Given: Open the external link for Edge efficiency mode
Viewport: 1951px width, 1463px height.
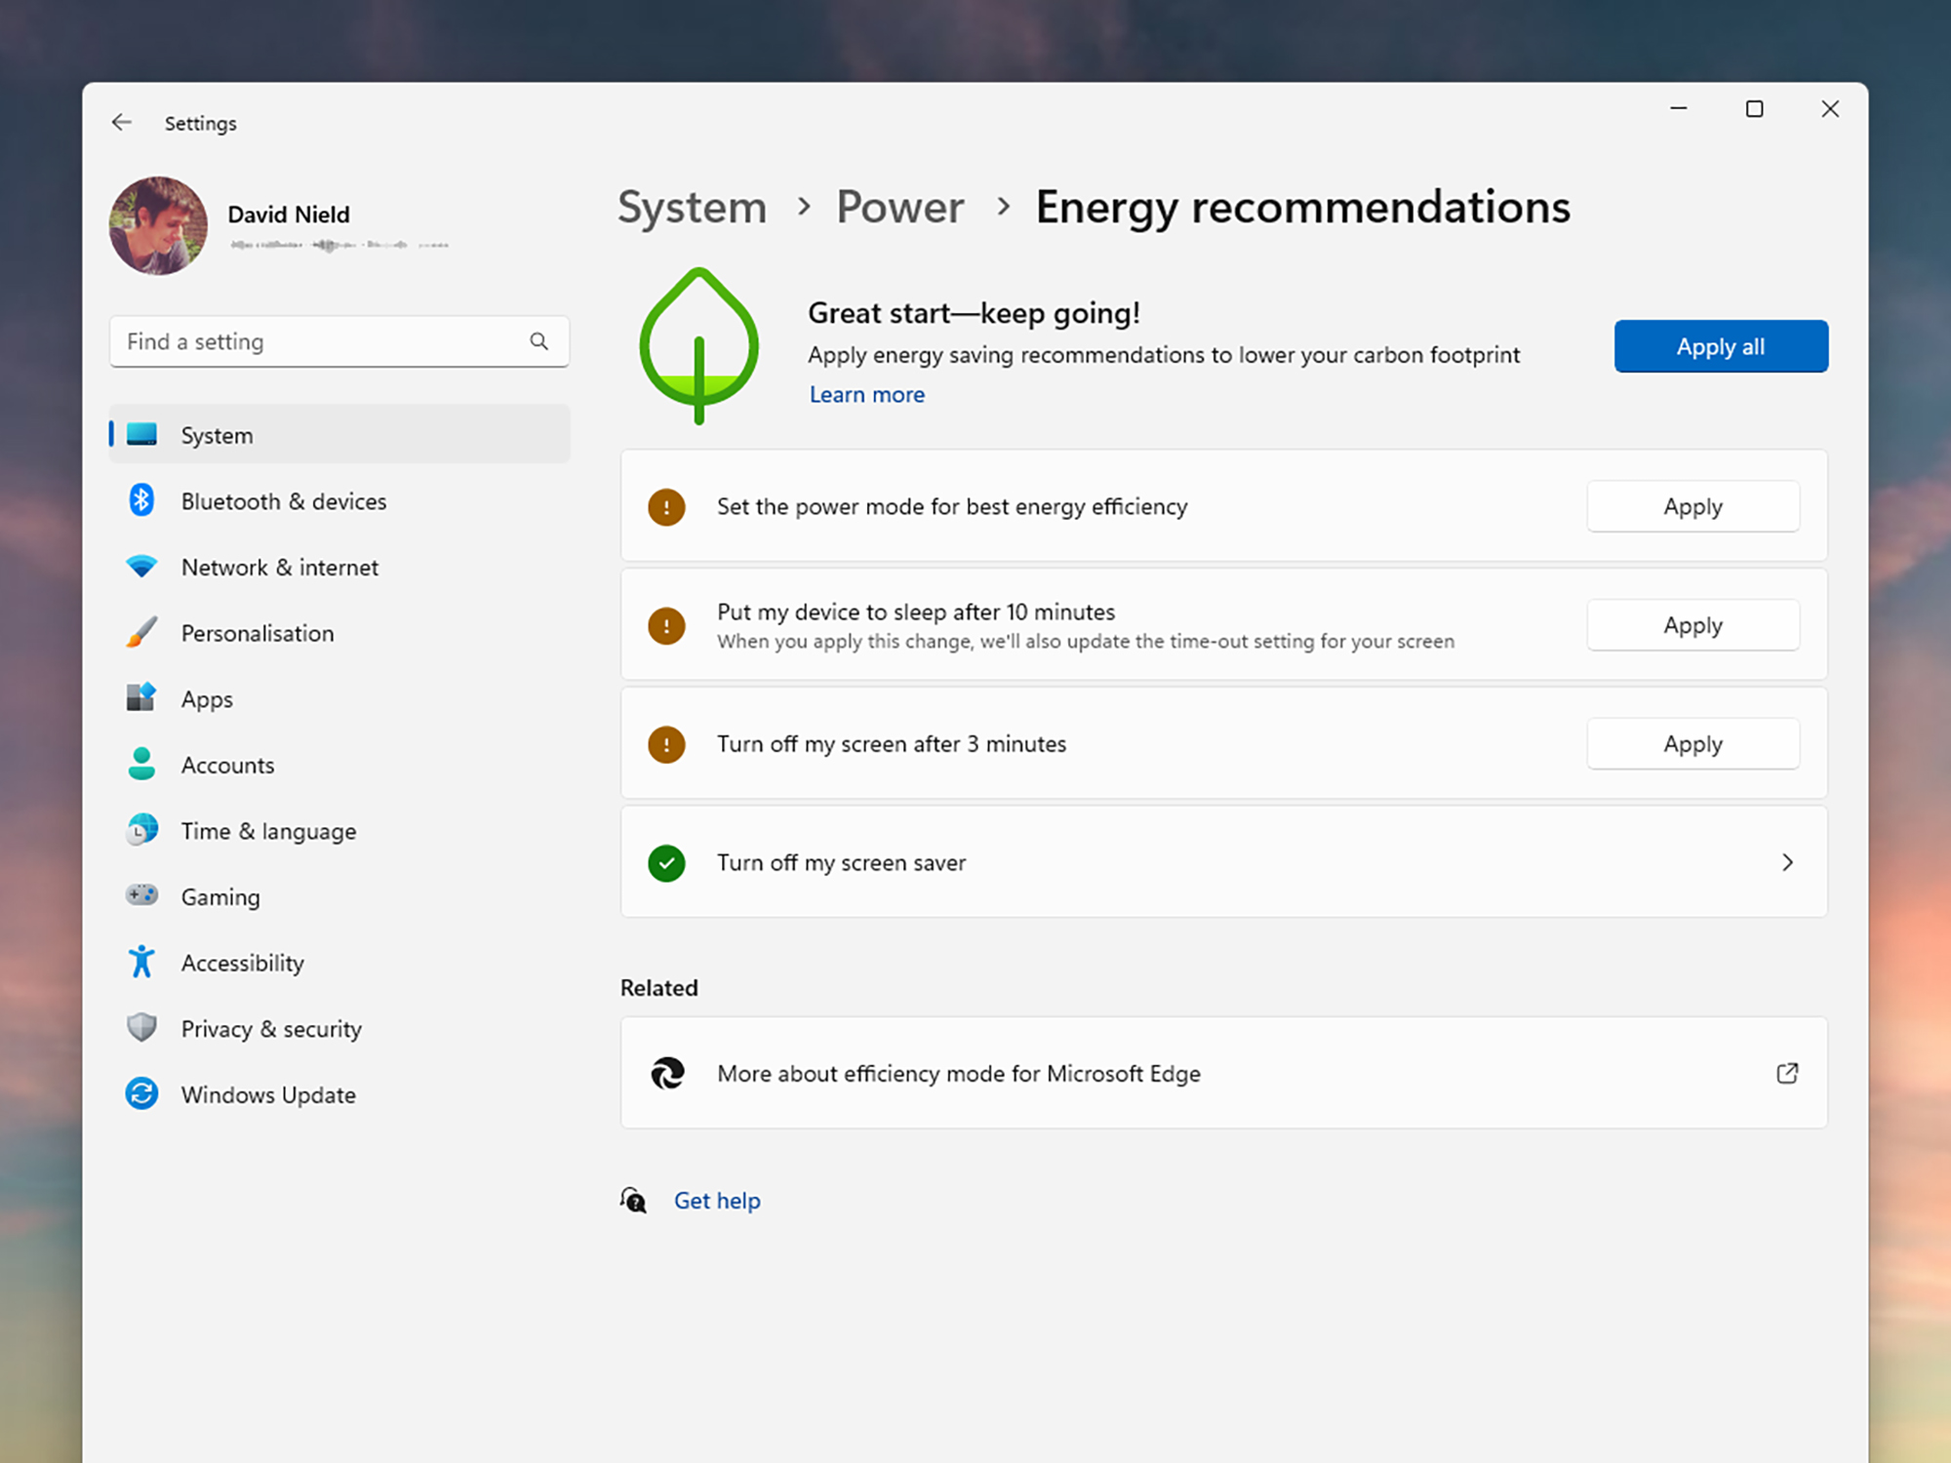Looking at the screenshot, I should pyautogui.click(x=1787, y=1073).
